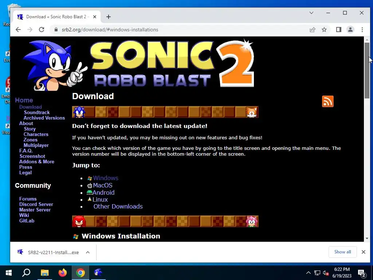
Task: Open the Characters page link
Action: 36,134
